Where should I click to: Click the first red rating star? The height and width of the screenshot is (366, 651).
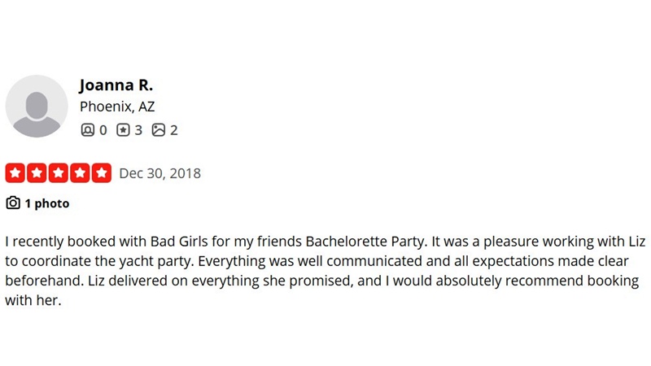[15, 173]
